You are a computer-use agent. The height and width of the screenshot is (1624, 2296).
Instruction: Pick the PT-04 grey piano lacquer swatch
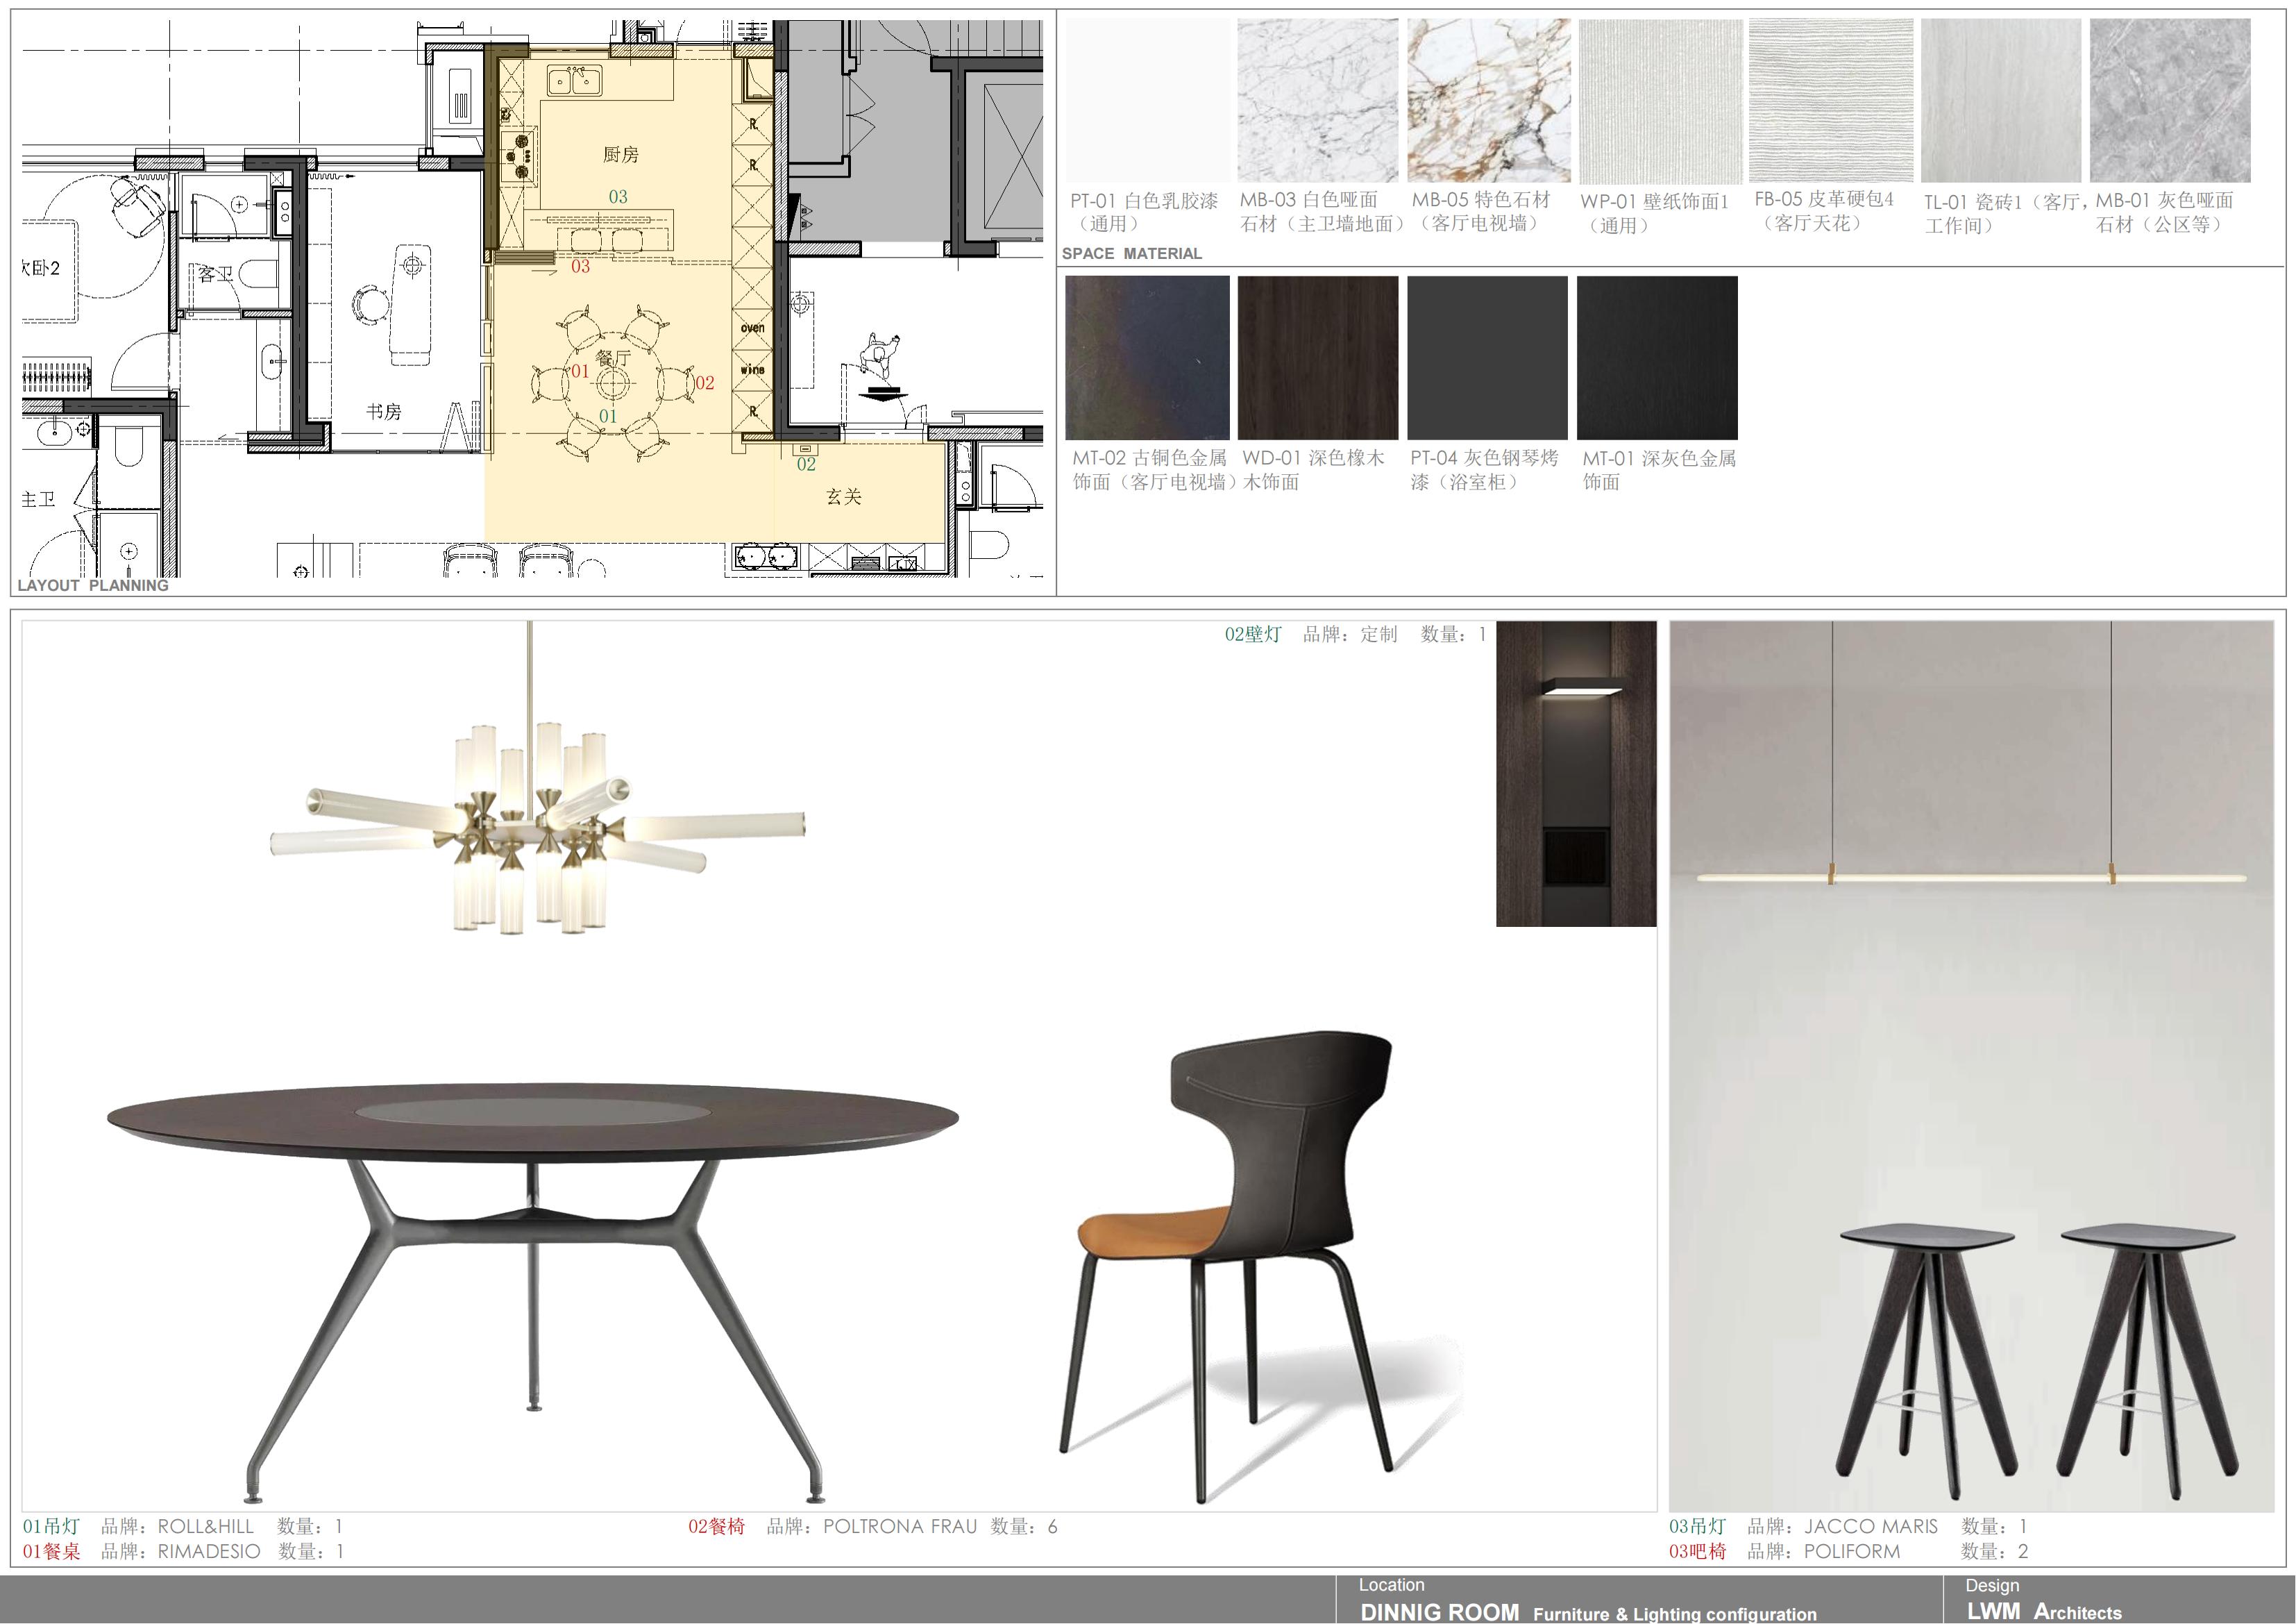pos(1487,358)
